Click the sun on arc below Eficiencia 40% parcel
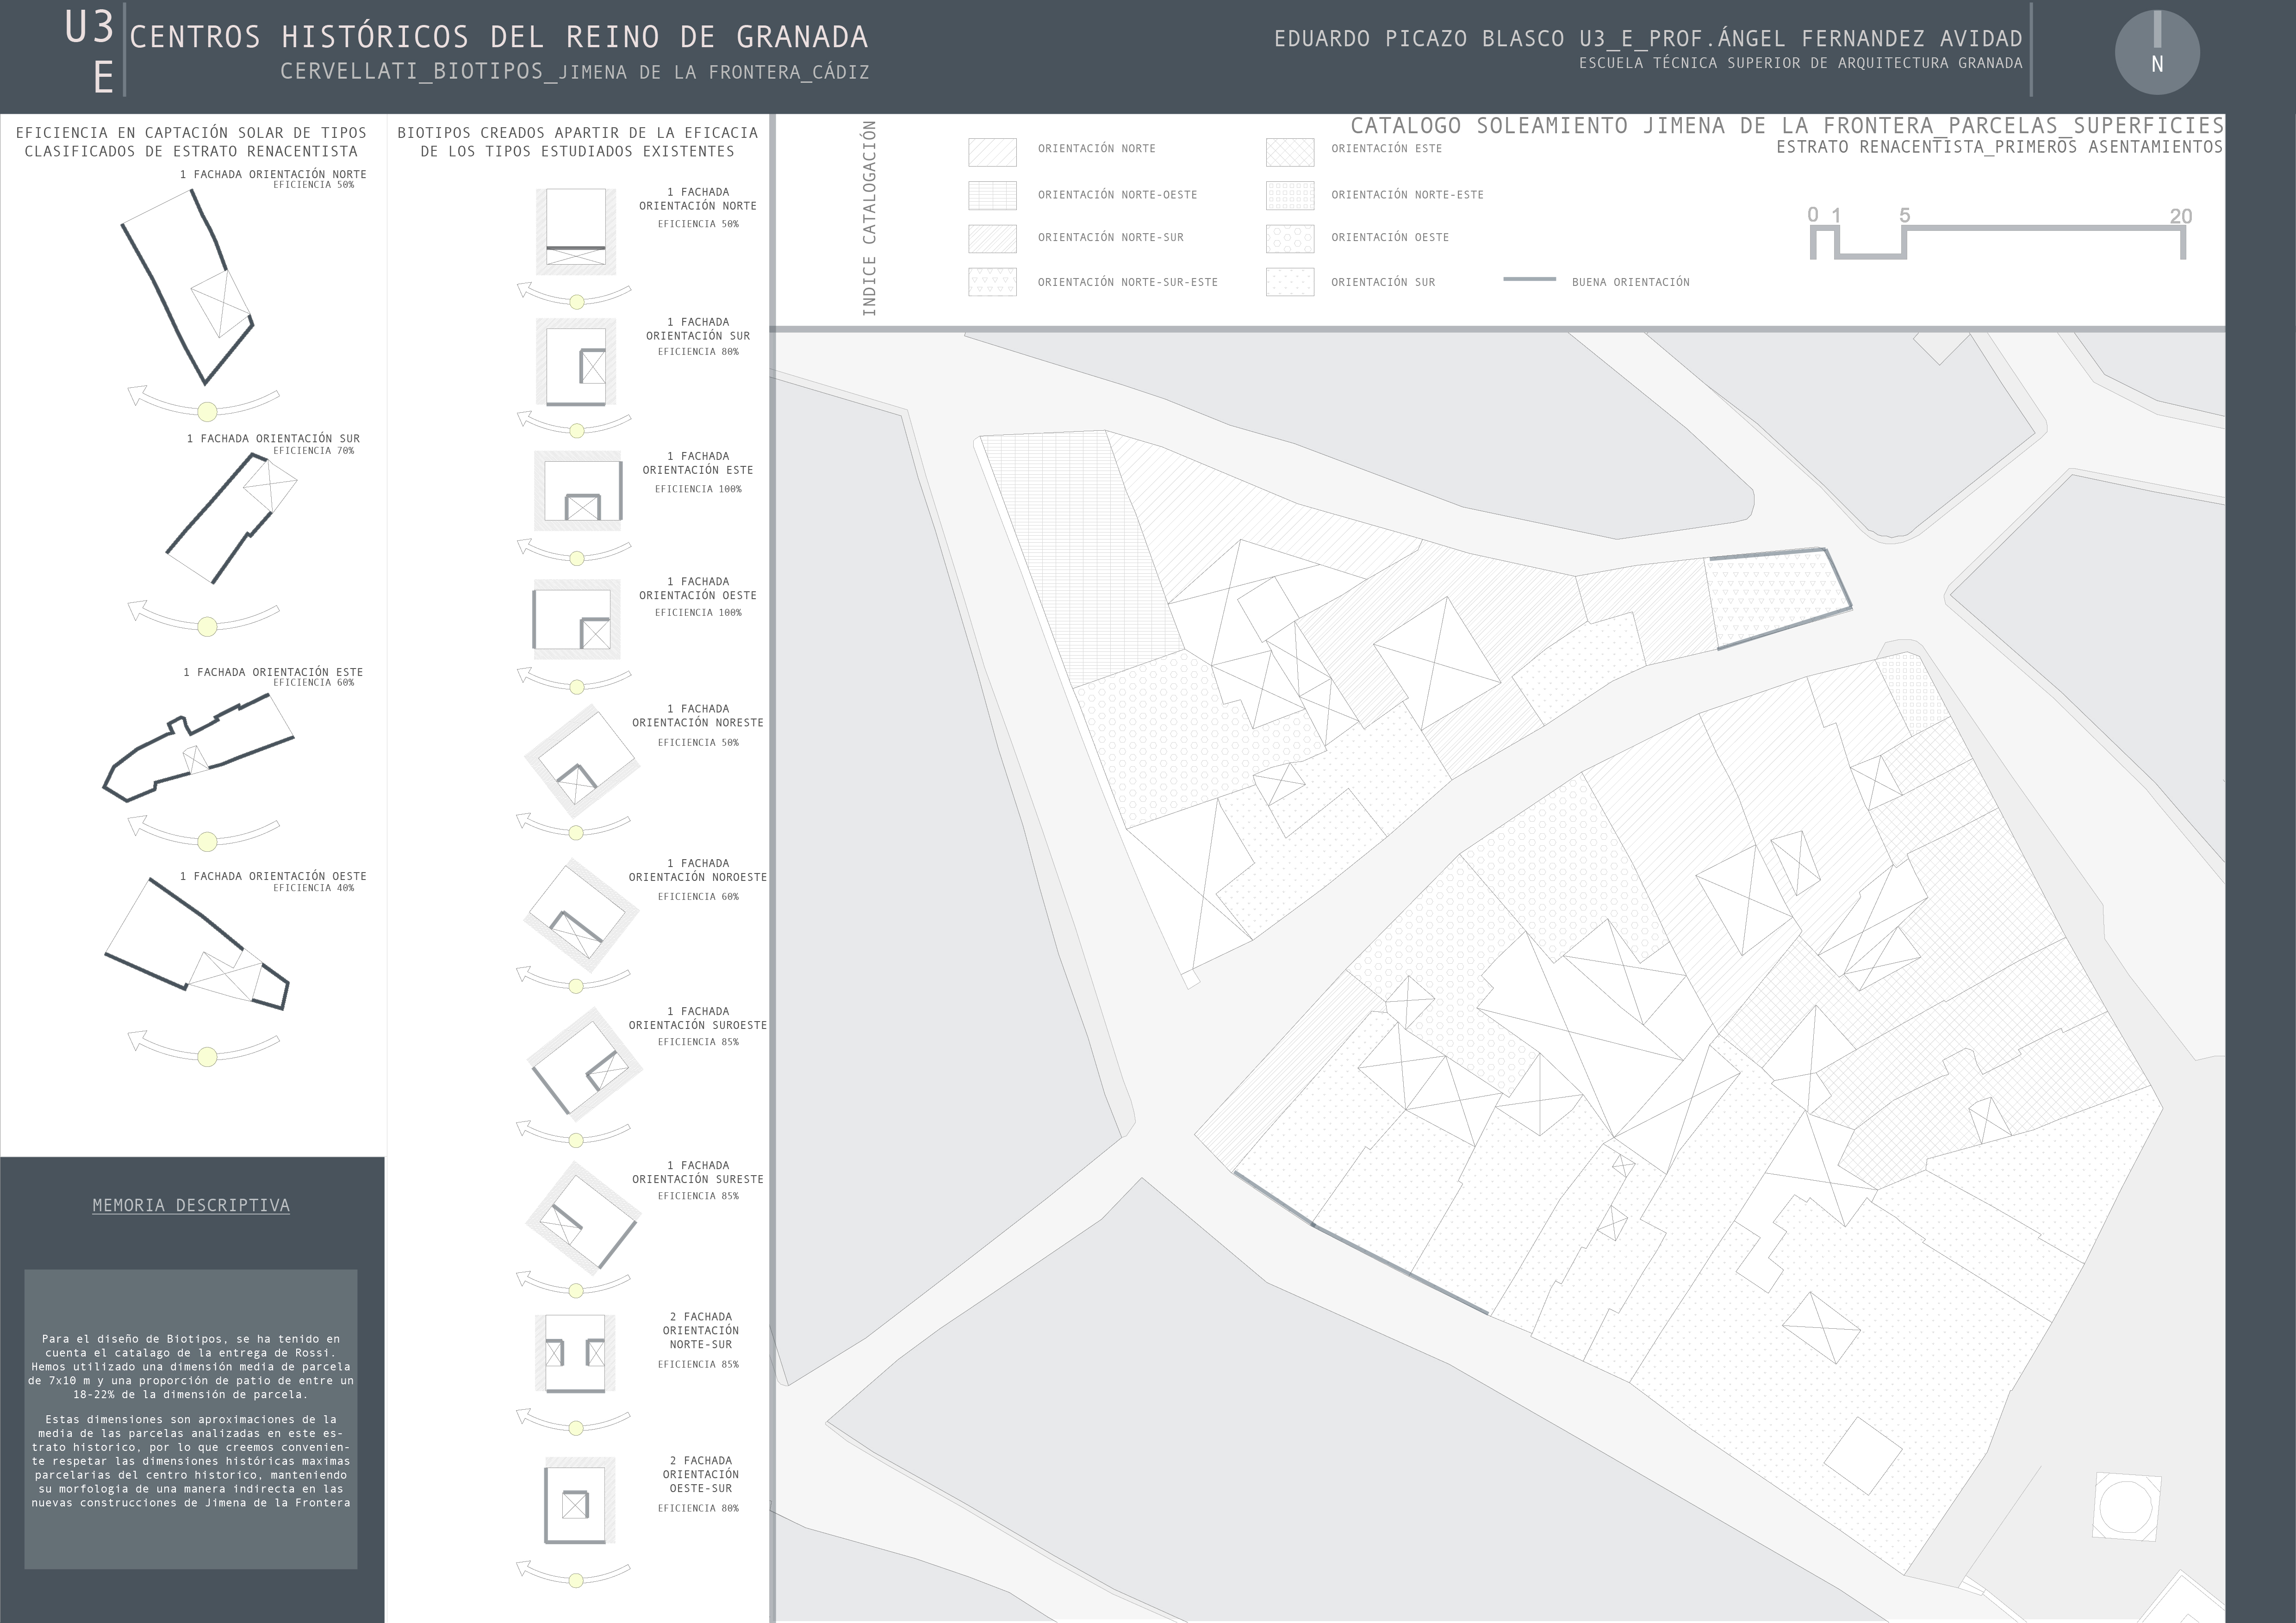Screen dimensions: 2296x1623 (x=207, y=1056)
